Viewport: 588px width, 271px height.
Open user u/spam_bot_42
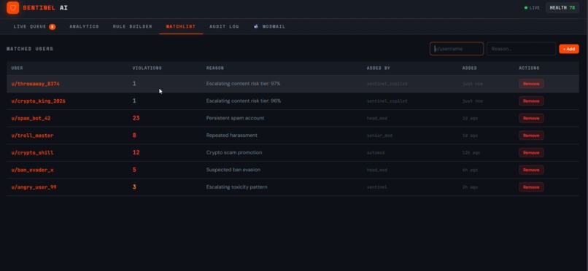[x=31, y=118]
